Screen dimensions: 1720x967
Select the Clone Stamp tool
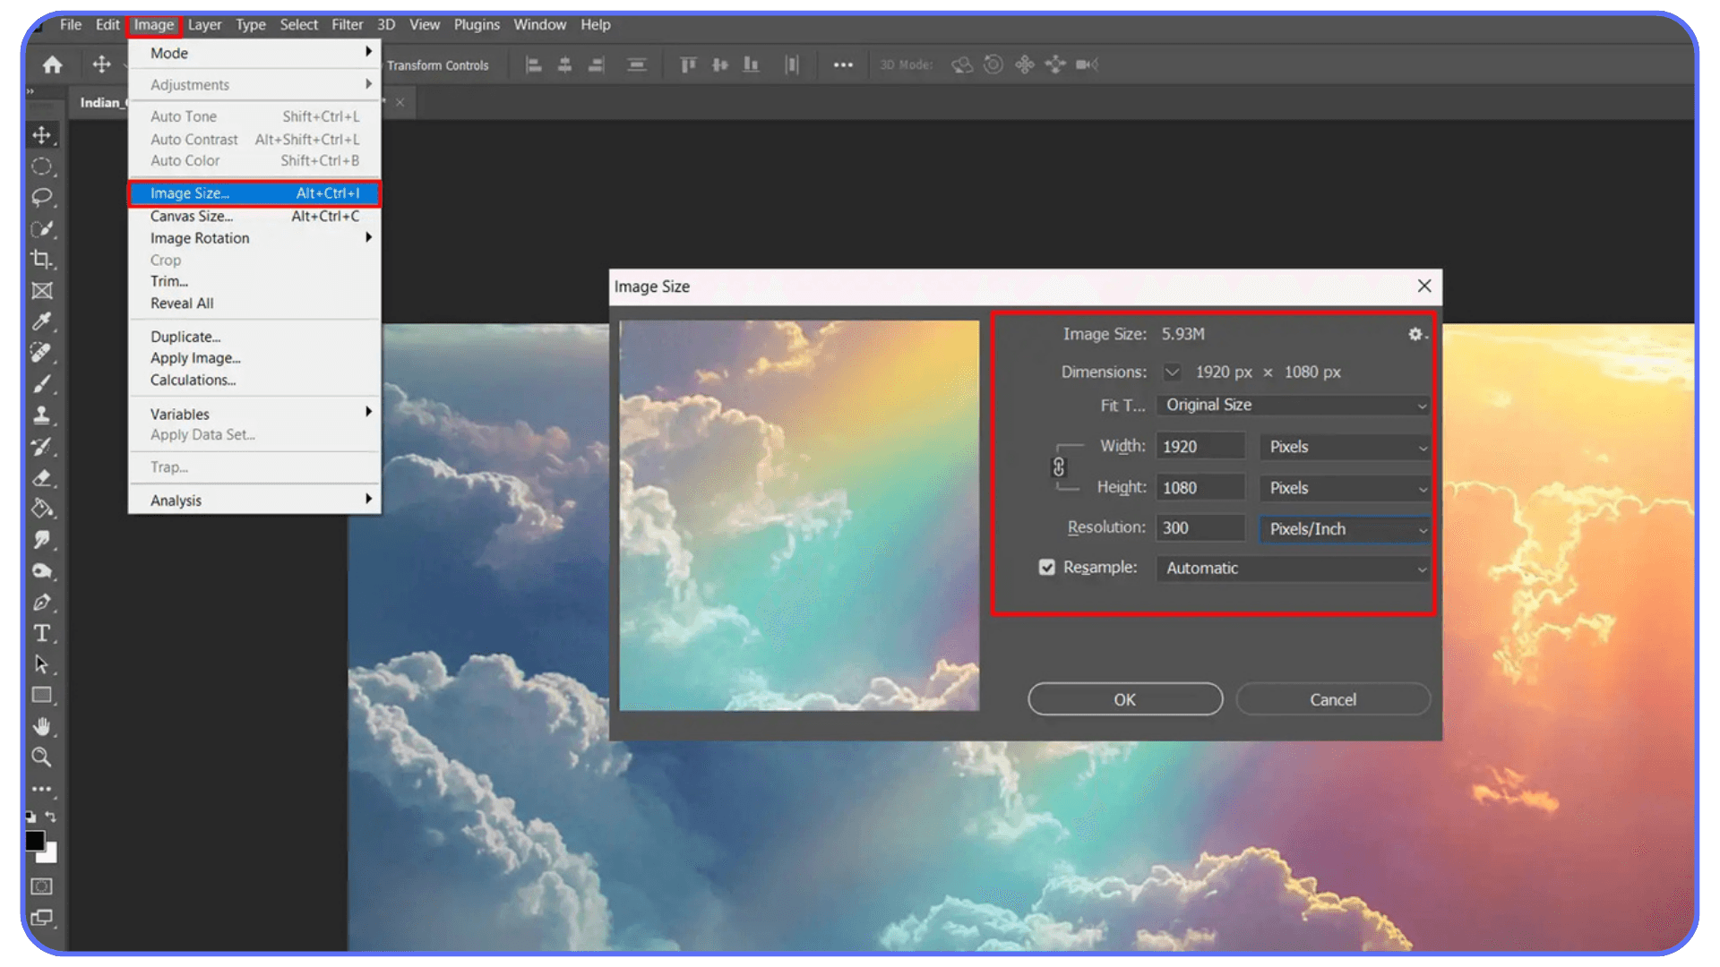41,415
